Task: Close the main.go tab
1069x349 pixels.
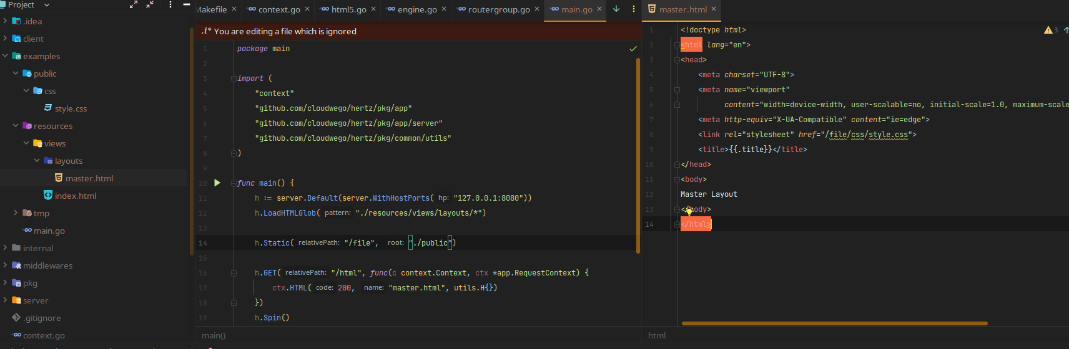Action: 599,9
